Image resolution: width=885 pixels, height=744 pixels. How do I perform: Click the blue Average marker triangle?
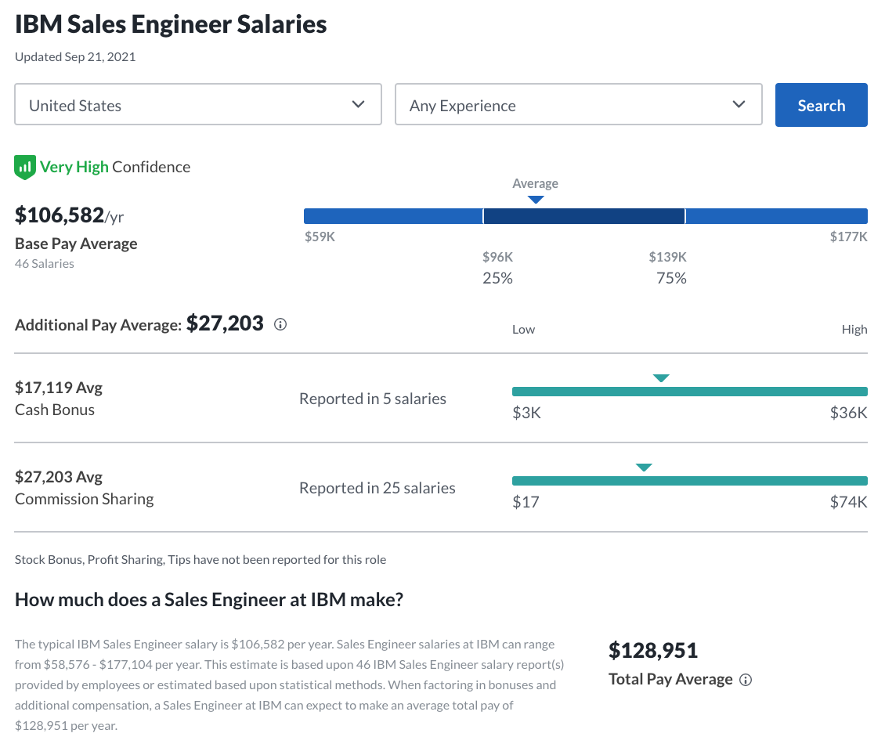(536, 199)
